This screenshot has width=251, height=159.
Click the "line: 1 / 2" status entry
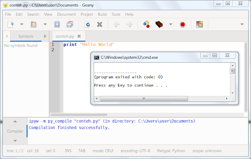coord(15,151)
